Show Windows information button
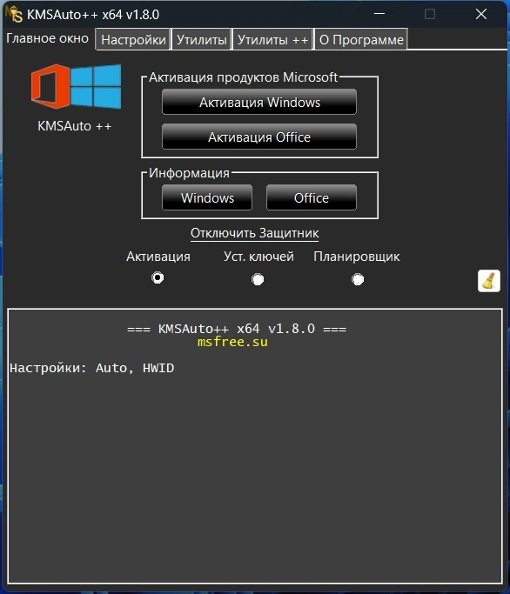Viewport: 510px width, 594px height. click(x=207, y=197)
